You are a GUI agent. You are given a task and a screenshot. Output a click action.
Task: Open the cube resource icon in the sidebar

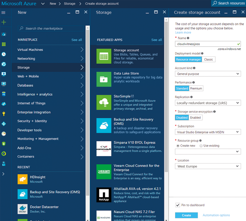click(x=4, y=34)
